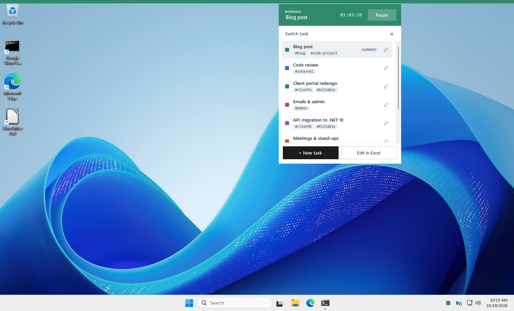Click the #admin tag
The image size is (514, 311).
301,108
